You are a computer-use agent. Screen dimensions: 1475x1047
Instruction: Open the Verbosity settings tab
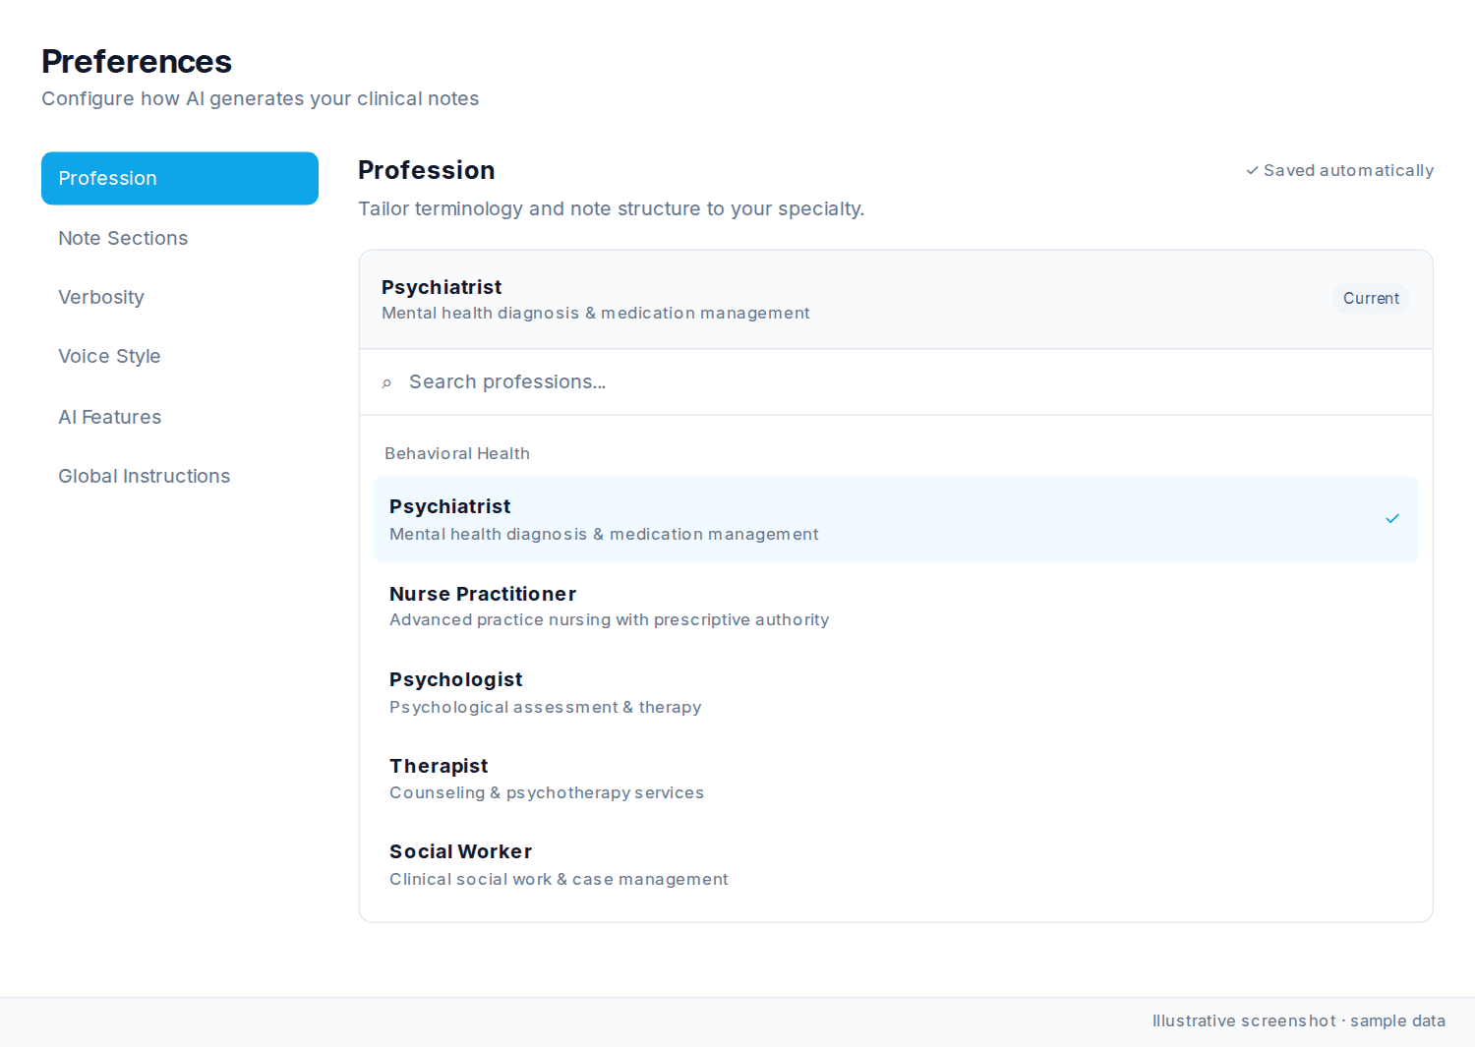click(180, 297)
